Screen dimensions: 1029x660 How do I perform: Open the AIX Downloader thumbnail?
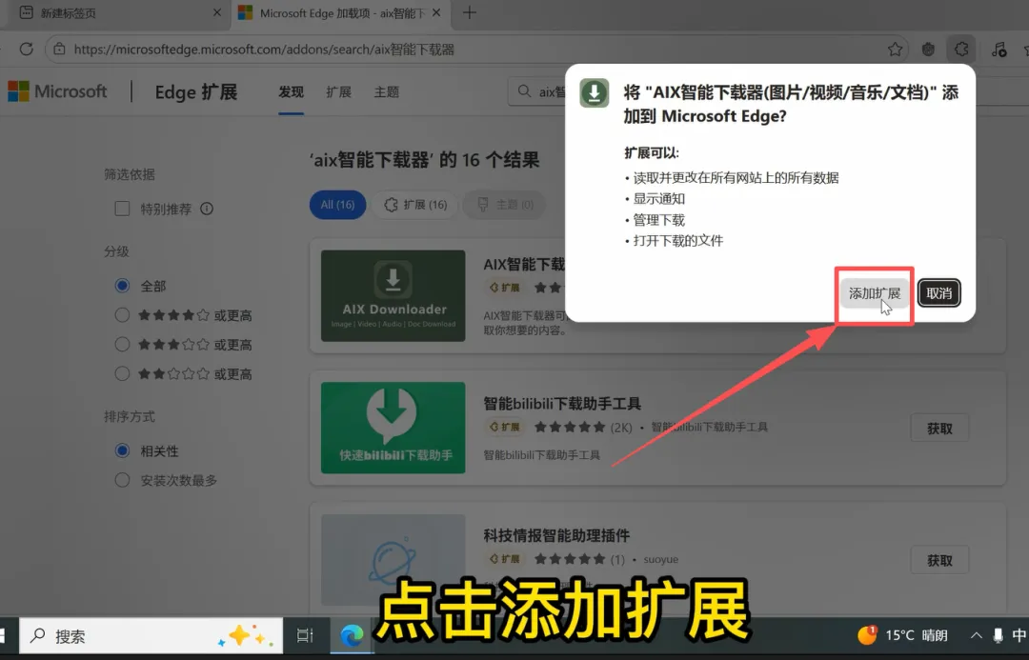tap(393, 295)
